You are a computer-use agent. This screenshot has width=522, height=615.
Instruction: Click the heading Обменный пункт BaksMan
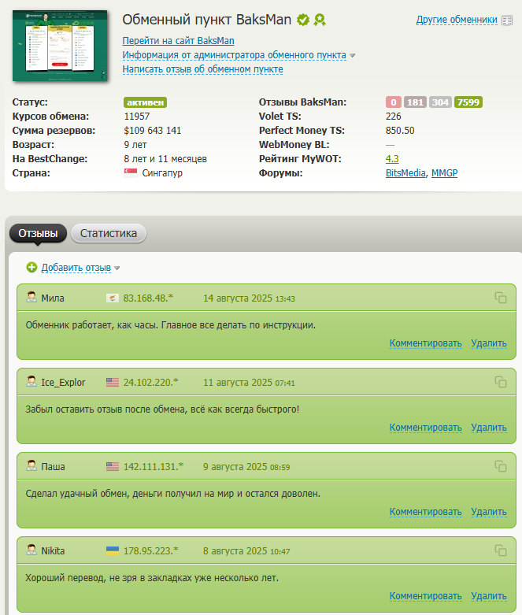(x=207, y=20)
